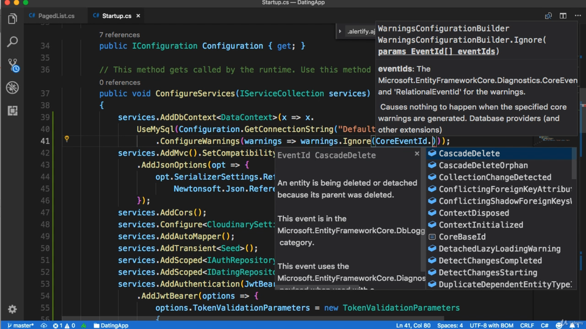Open the Source Control view

pos(12,65)
